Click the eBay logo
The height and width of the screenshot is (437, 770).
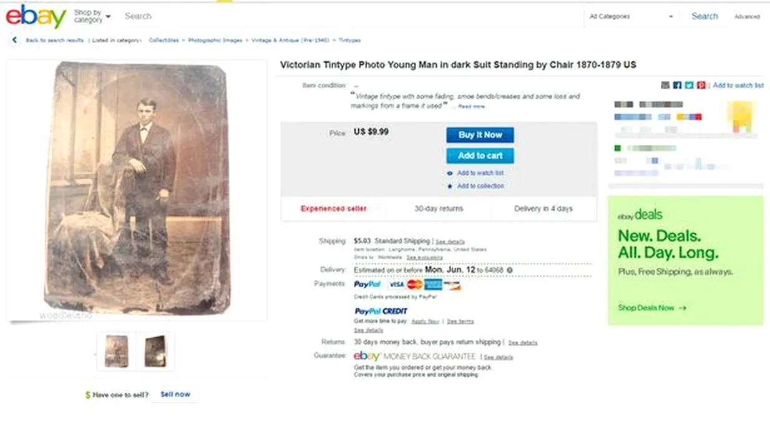36,16
